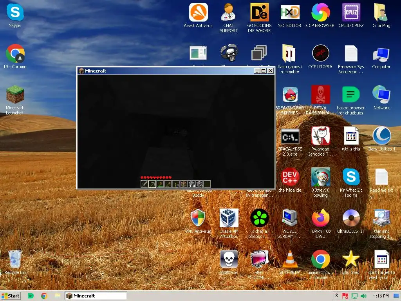Click the 4:16 PM clock
The image size is (401, 301).
point(381,296)
